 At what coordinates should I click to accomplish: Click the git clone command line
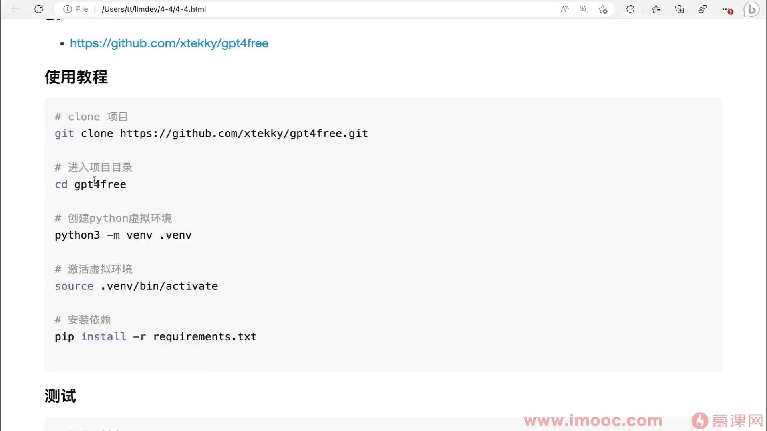pyautogui.click(x=211, y=134)
